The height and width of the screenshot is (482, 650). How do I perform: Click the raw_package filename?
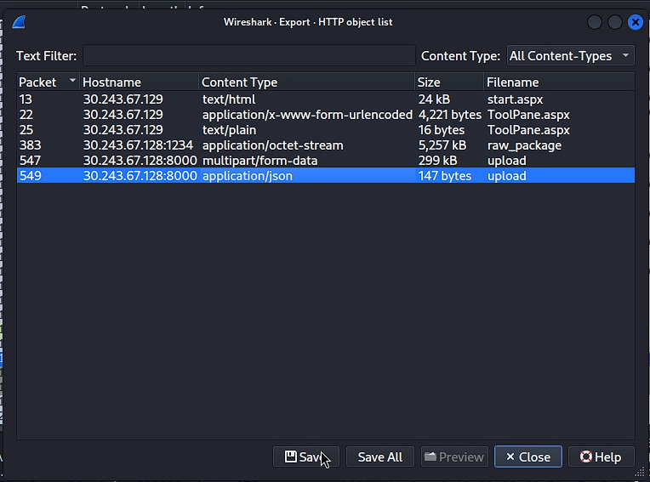524,145
